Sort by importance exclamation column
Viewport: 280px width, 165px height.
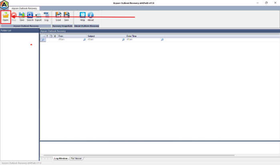(x=47, y=36)
